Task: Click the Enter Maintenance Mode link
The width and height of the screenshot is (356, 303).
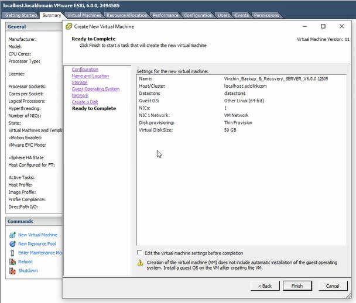Action: (x=40, y=253)
